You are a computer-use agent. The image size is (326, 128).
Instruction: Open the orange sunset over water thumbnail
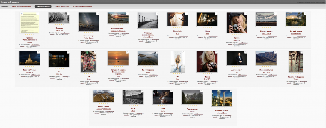pyautogui.click(x=118, y=58)
